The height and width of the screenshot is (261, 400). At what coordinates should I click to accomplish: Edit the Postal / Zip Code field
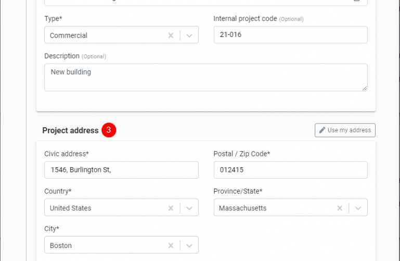tap(291, 170)
